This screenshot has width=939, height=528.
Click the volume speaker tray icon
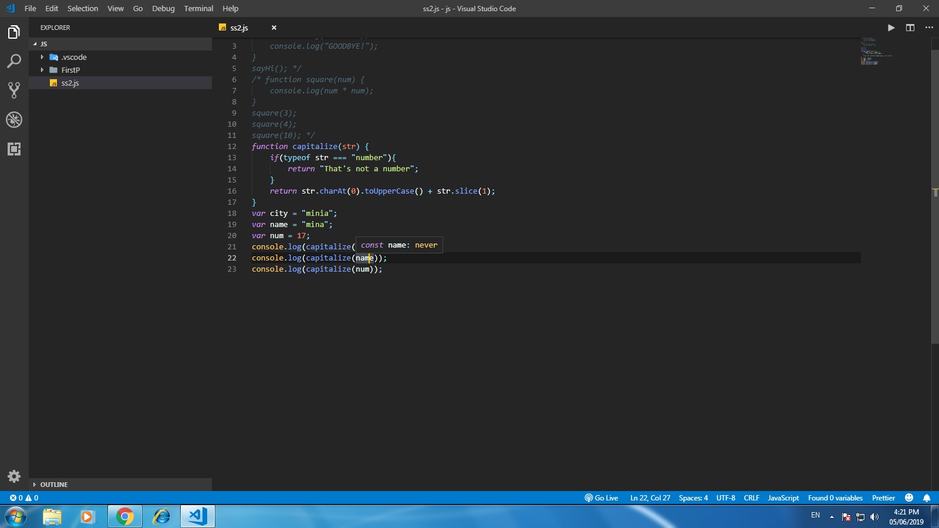click(874, 517)
